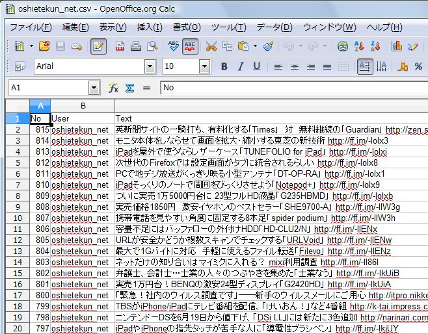Open the 編集(E) menu
428x334 pixels.
pyautogui.click(x=75, y=27)
